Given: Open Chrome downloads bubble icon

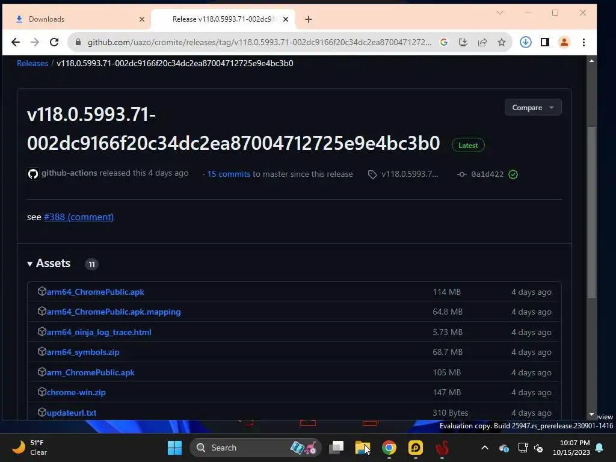Looking at the screenshot, I should click(x=526, y=42).
